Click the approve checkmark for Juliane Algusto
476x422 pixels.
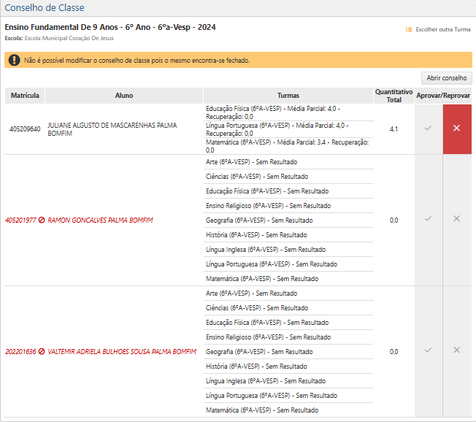(x=428, y=128)
